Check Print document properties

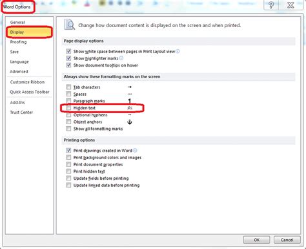tap(68, 164)
